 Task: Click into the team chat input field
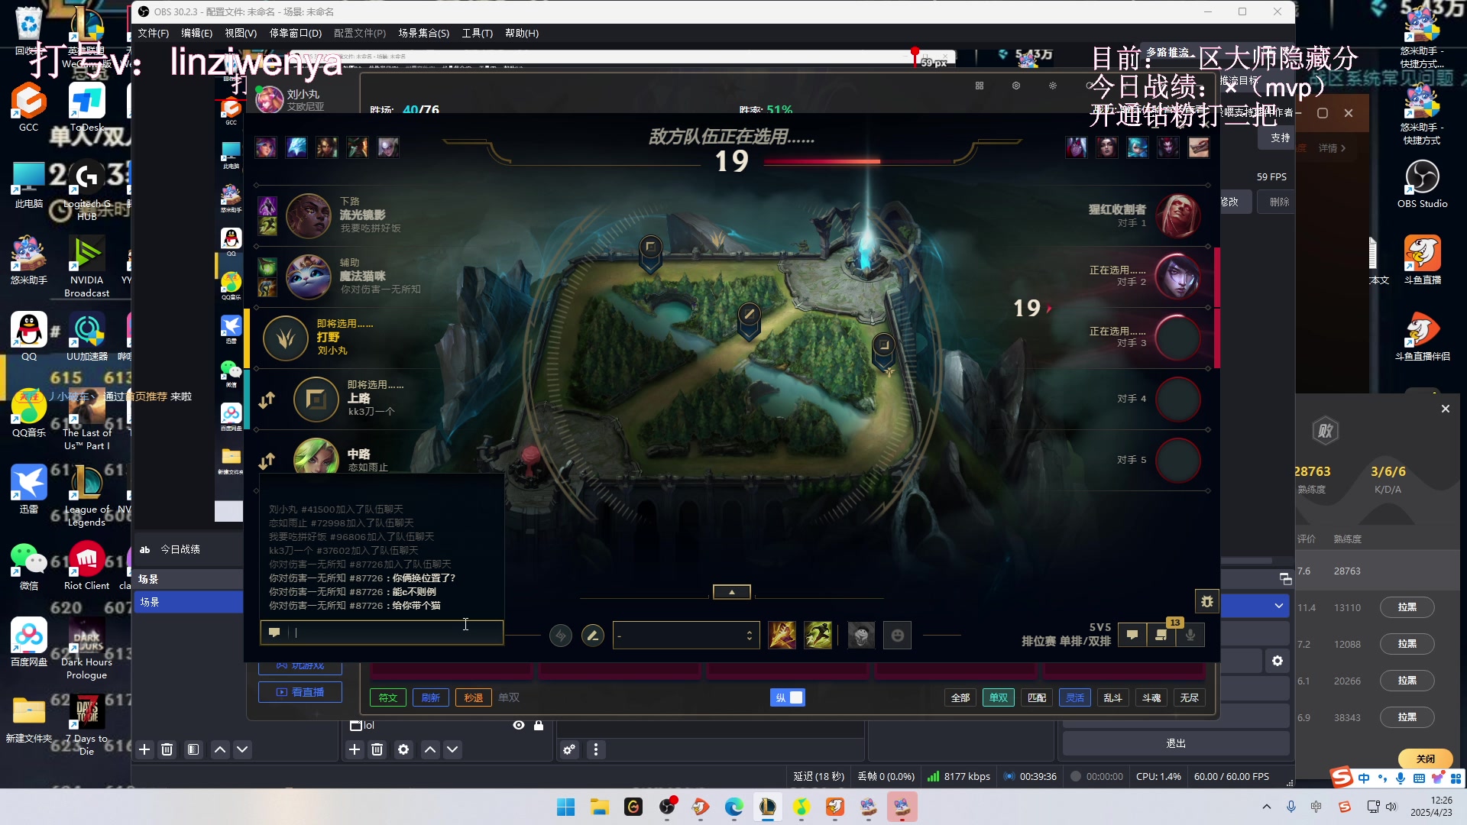pyautogui.click(x=382, y=632)
